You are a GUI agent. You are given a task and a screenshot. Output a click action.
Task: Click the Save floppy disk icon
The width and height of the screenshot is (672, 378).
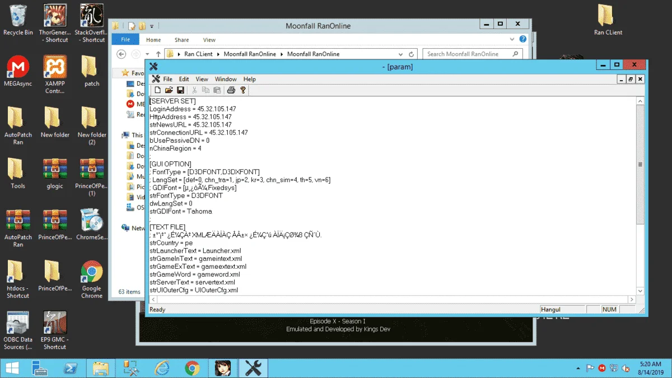pos(180,90)
